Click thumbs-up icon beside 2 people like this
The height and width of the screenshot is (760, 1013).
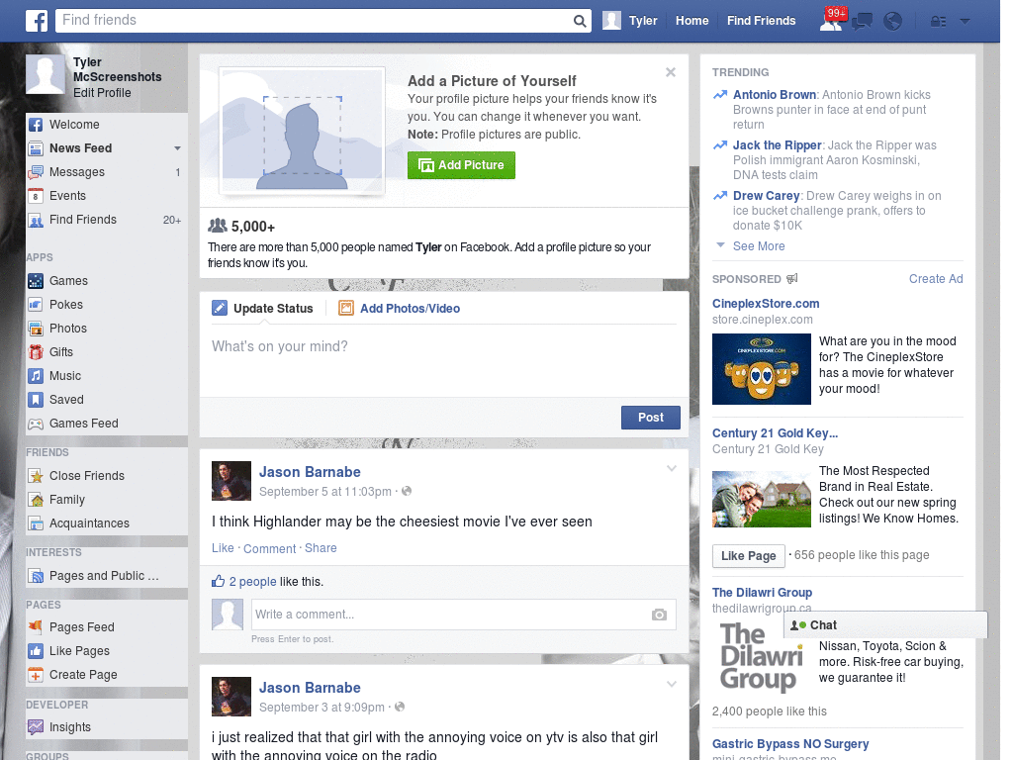219,581
